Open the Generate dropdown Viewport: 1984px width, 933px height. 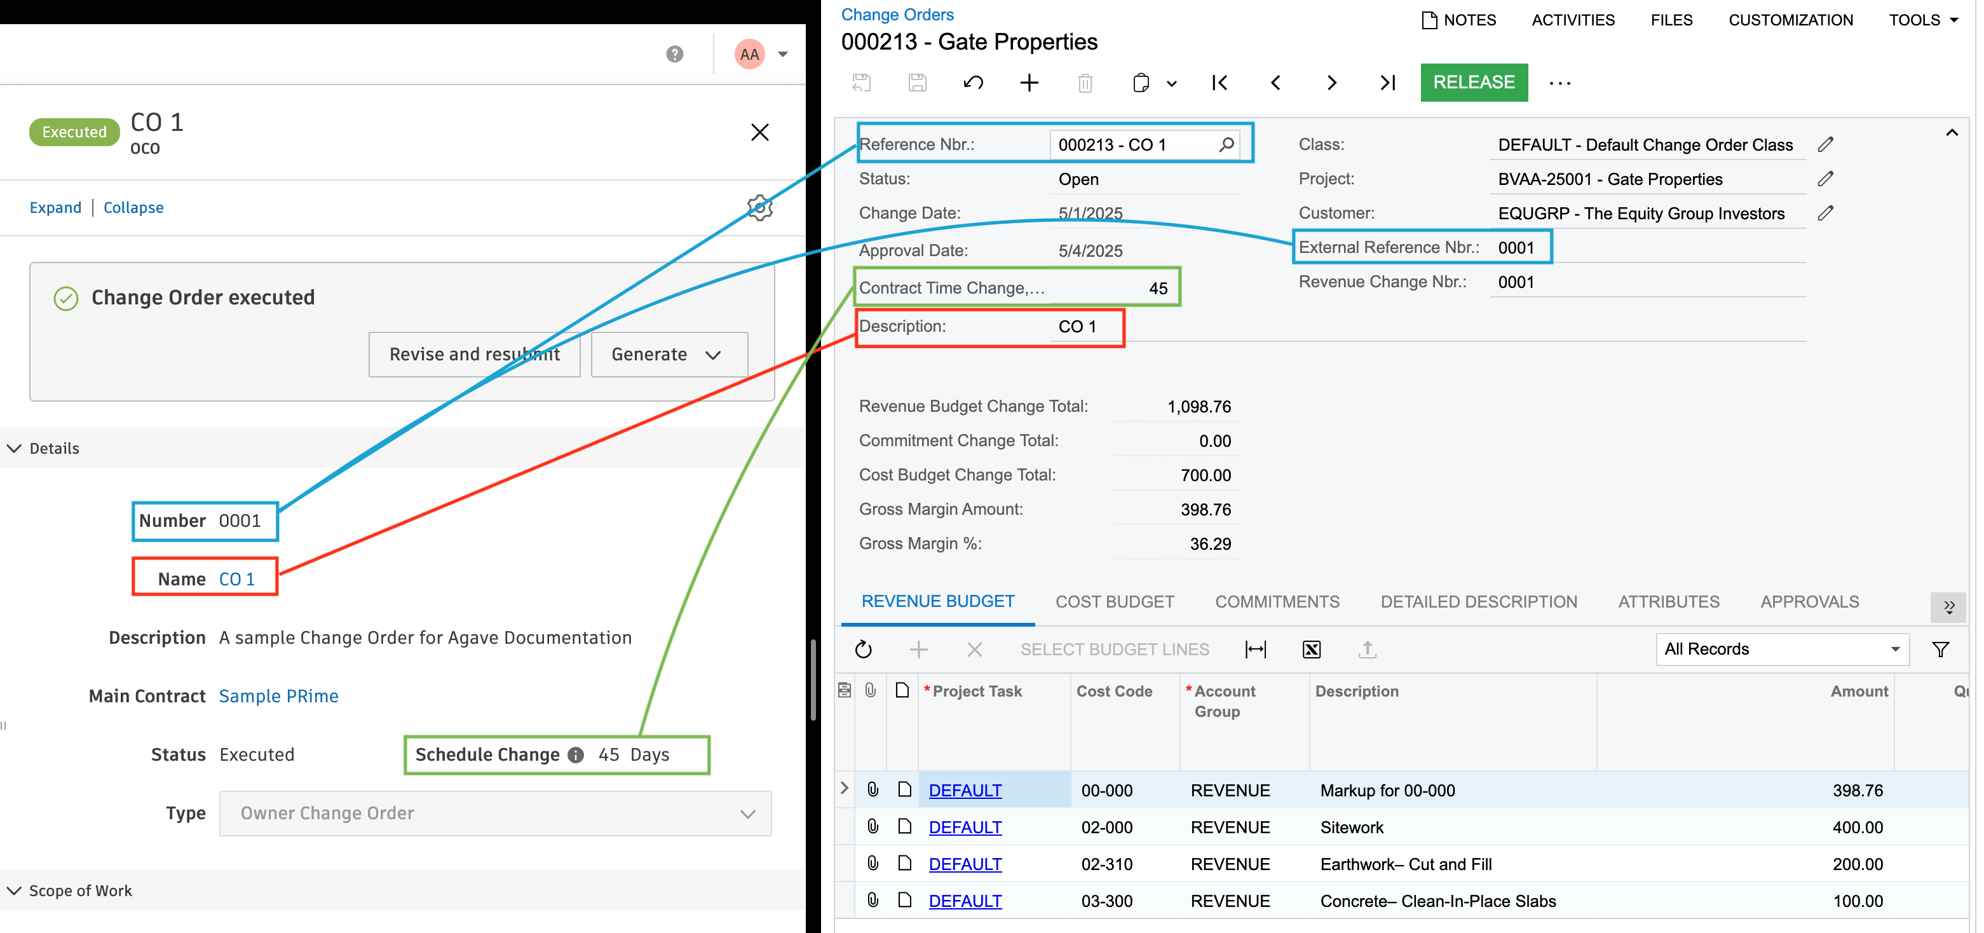point(668,355)
